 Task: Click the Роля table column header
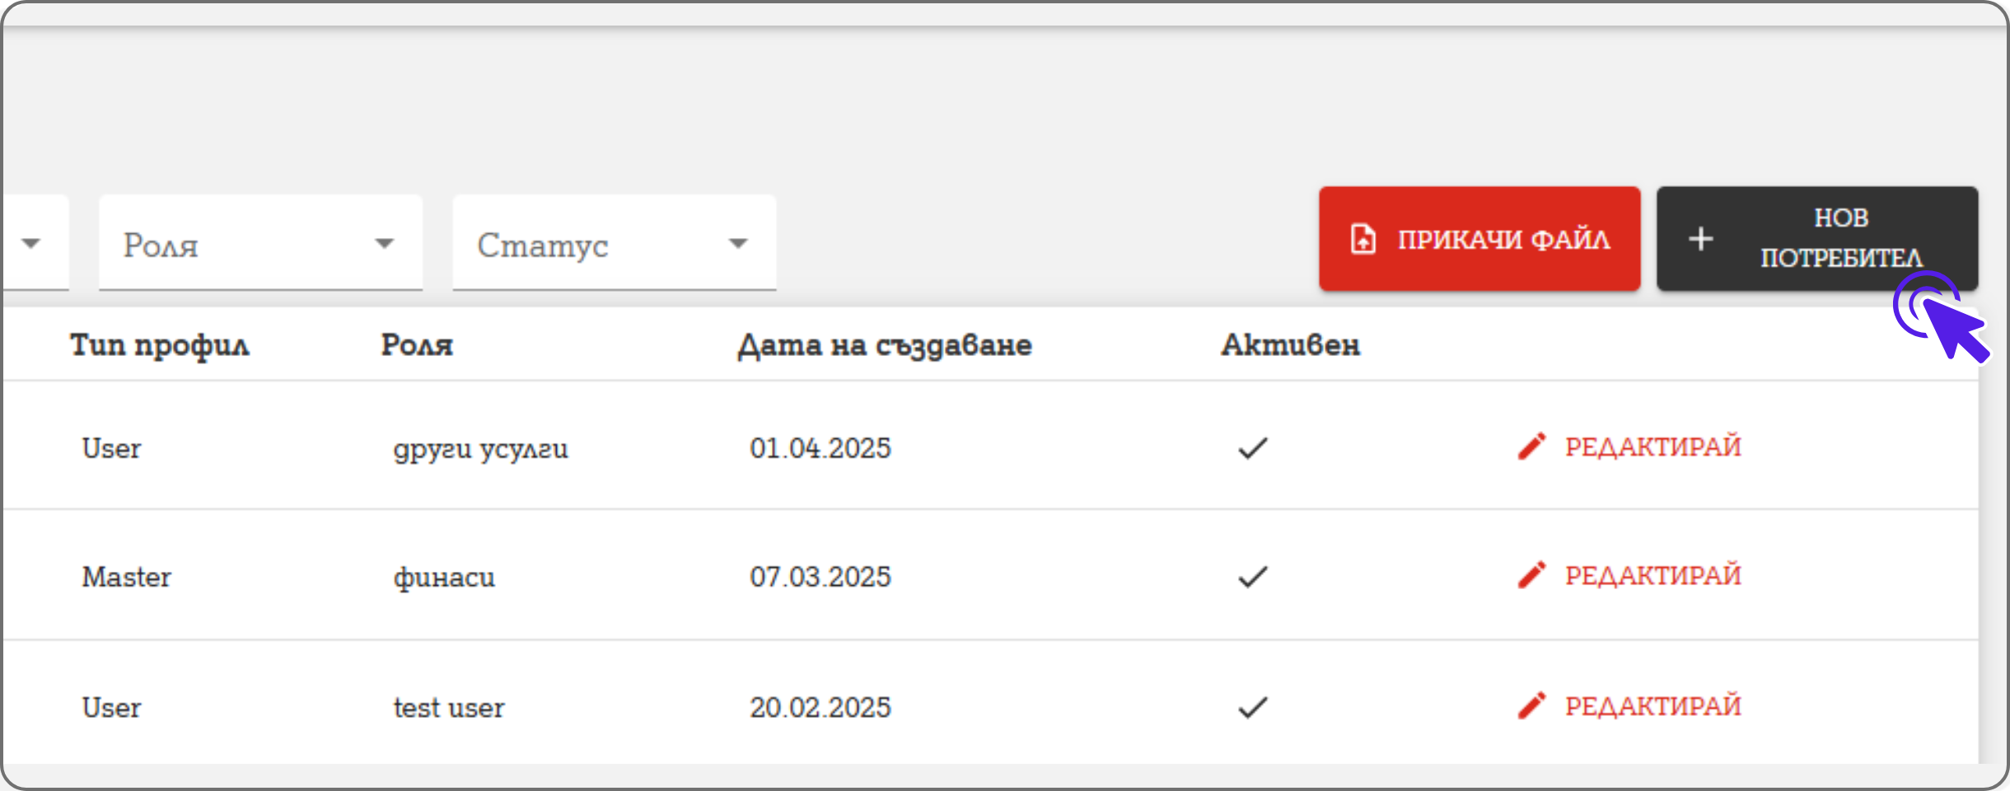tap(417, 345)
